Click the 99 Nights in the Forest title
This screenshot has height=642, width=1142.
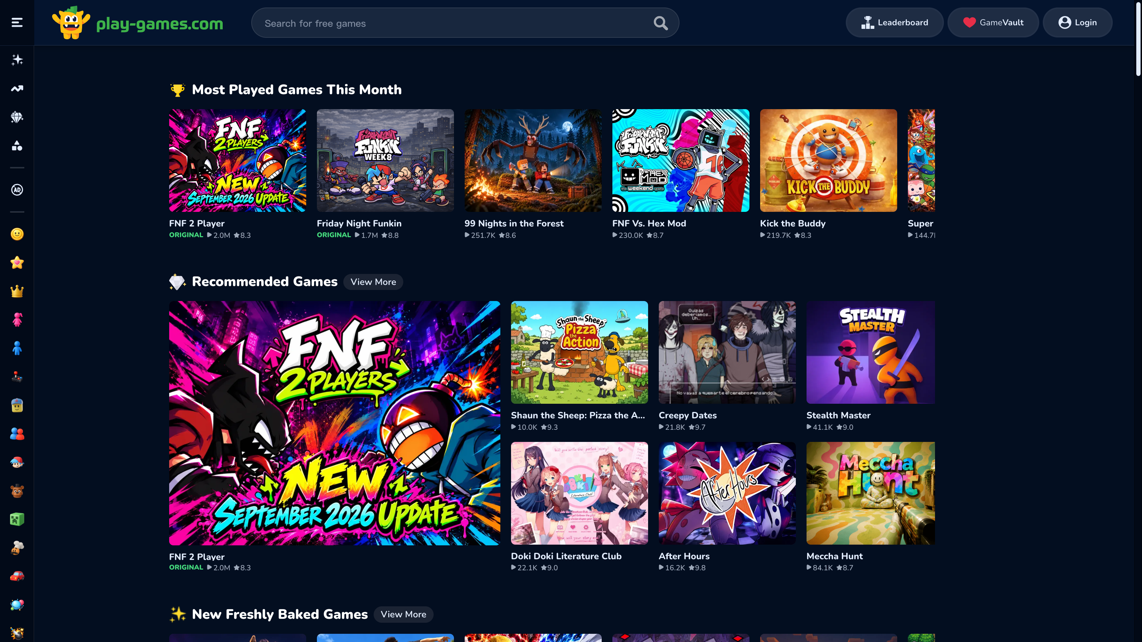point(514,223)
